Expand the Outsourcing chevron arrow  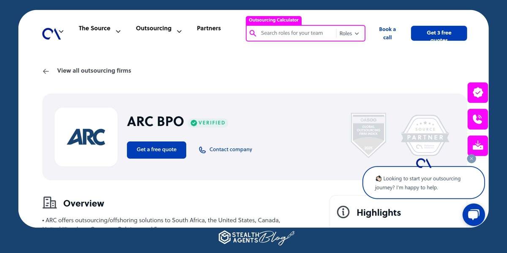pyautogui.click(x=179, y=31)
